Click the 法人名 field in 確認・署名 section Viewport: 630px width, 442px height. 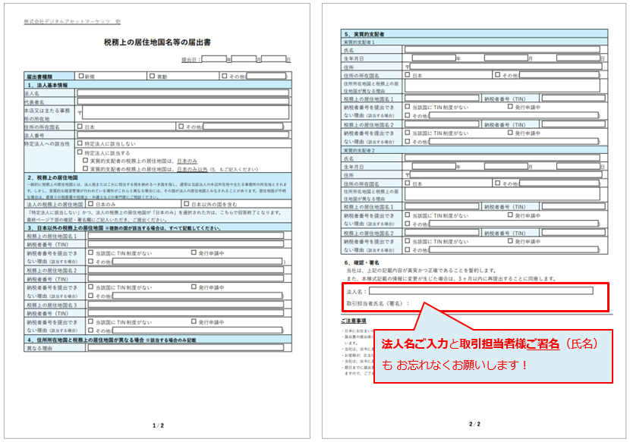[481, 290]
